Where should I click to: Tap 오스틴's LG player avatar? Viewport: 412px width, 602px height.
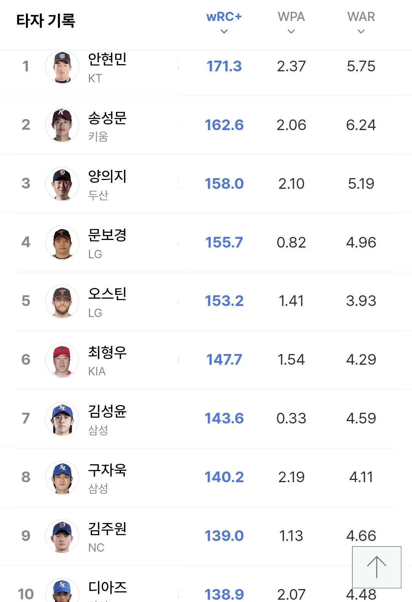[62, 301]
